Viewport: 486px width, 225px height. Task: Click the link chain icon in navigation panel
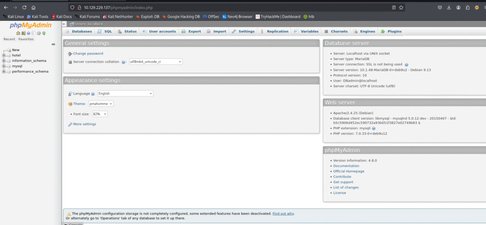[53, 44]
